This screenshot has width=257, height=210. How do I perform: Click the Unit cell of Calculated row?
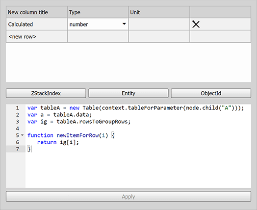tap(159, 24)
